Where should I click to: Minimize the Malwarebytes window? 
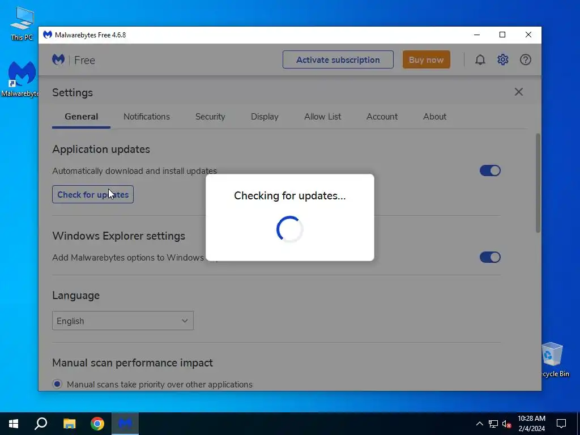[477, 35]
